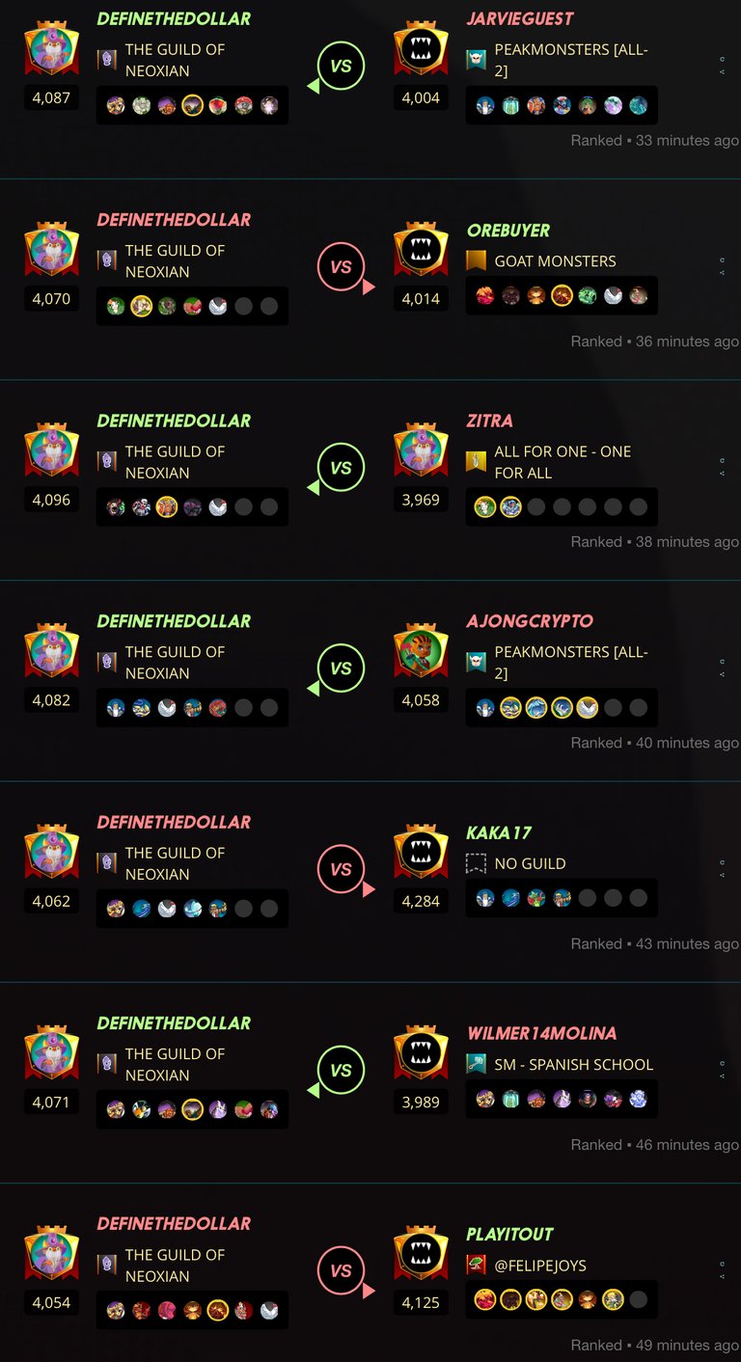Click ZITRA's wizard avatar badge
The image size is (741, 1362).
pos(421,450)
